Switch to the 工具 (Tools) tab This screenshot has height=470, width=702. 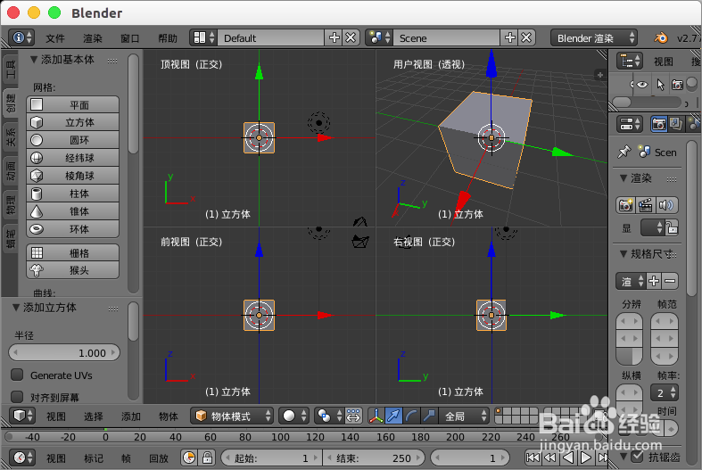11,69
